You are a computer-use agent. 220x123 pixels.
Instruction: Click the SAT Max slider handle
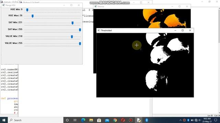[80, 30]
